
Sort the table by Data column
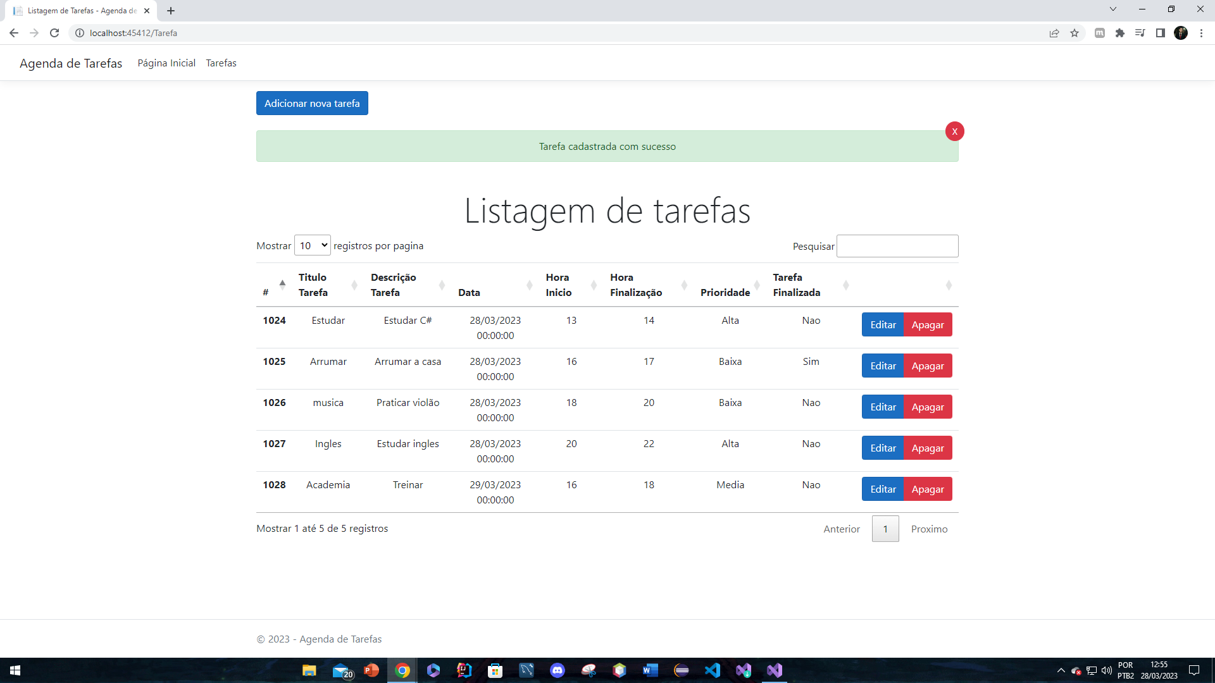click(x=470, y=292)
